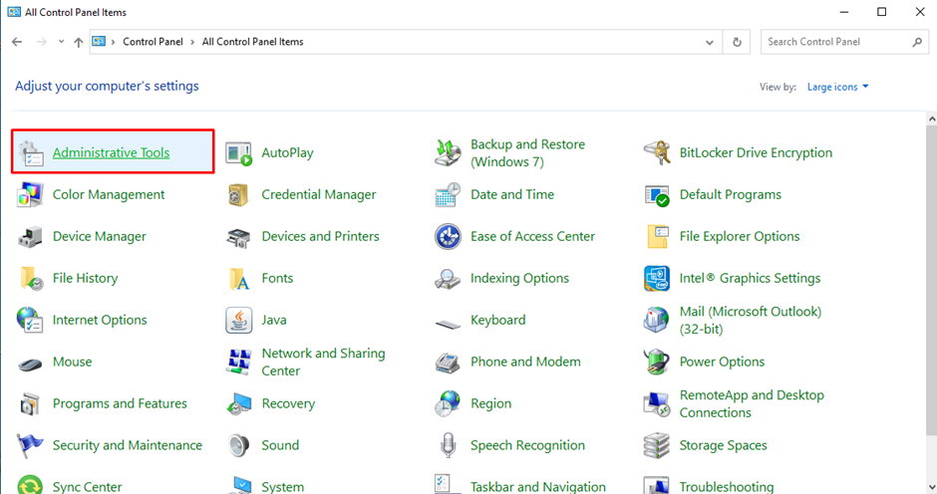Open the Fonts folder icon

coord(239,278)
